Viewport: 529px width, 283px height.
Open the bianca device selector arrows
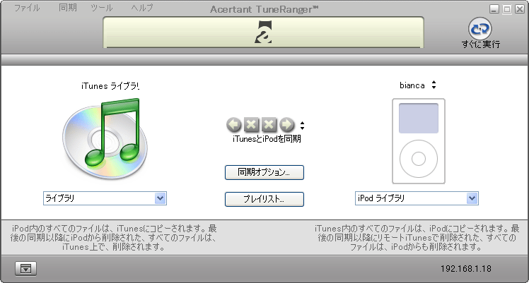(434, 85)
